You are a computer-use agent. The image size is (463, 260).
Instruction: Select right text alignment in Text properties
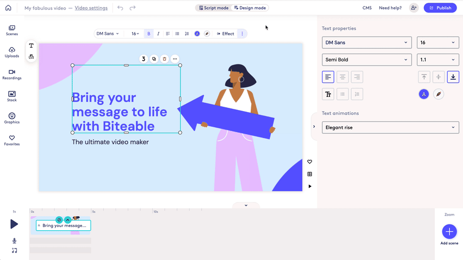[x=357, y=77]
